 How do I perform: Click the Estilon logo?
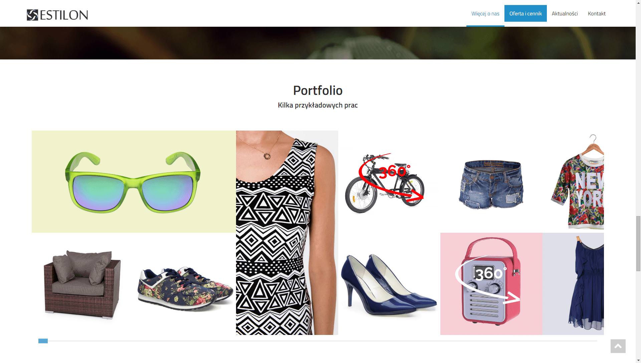57,15
